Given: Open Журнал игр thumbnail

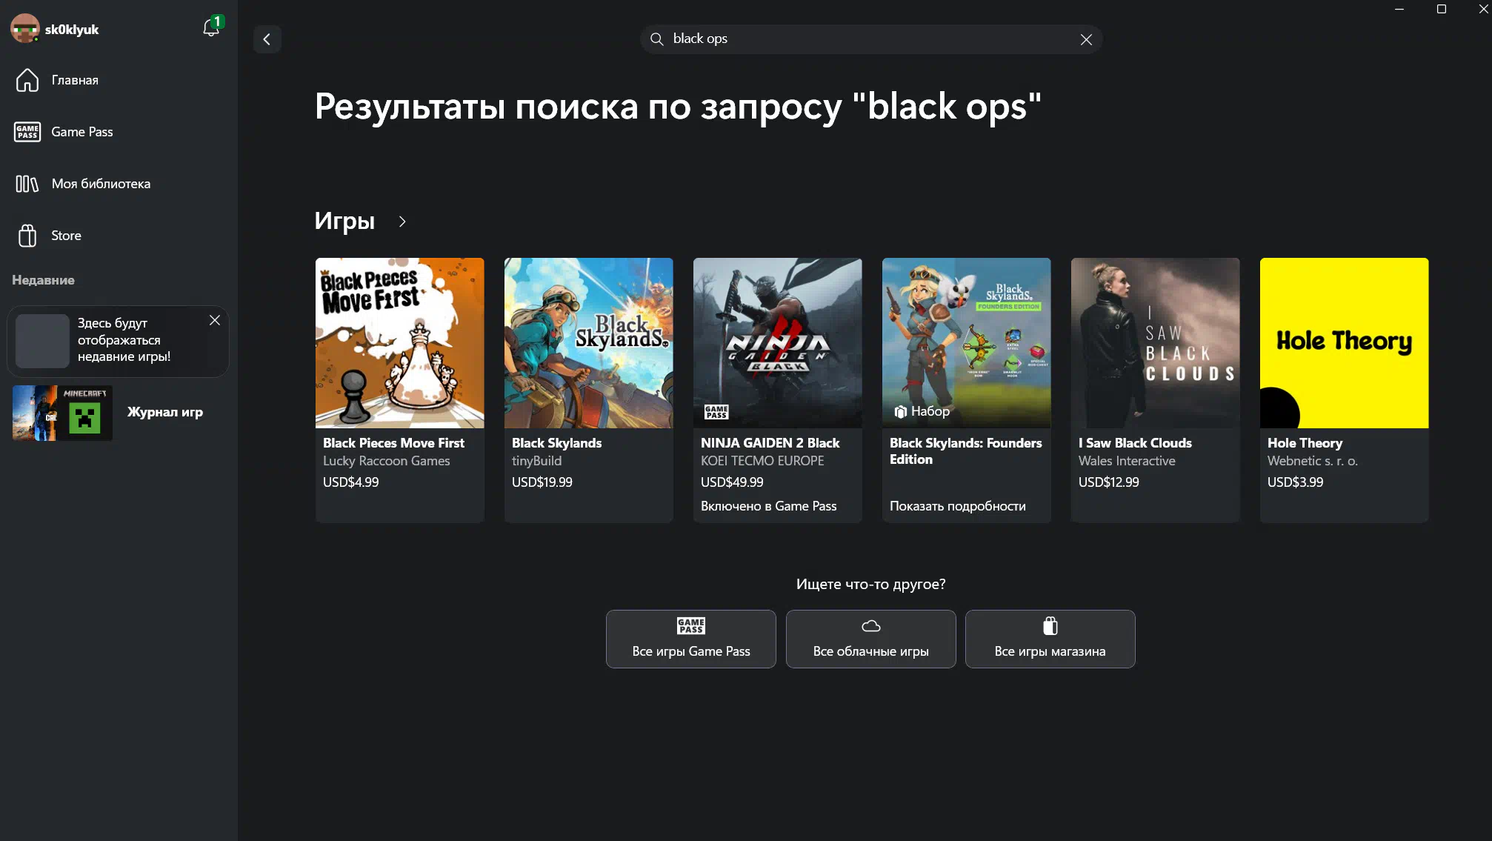Looking at the screenshot, I should (x=62, y=413).
